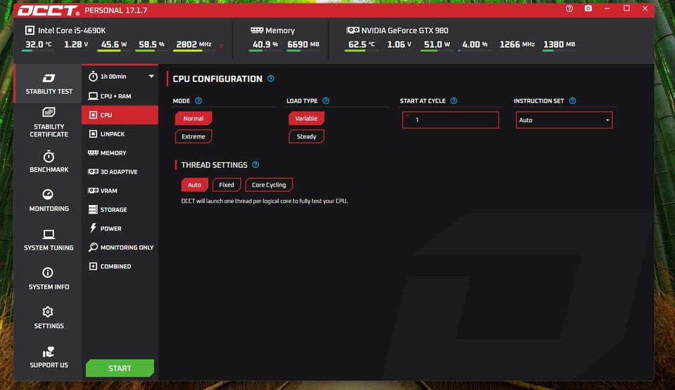The image size is (675, 390).
Task: Select Steady load type
Action: 307,136
